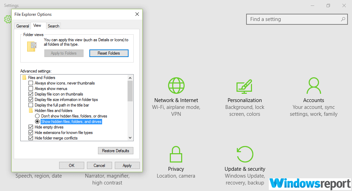This screenshot has width=352, height=191.
Task: Switch to the Search tab
Action: coord(53,26)
